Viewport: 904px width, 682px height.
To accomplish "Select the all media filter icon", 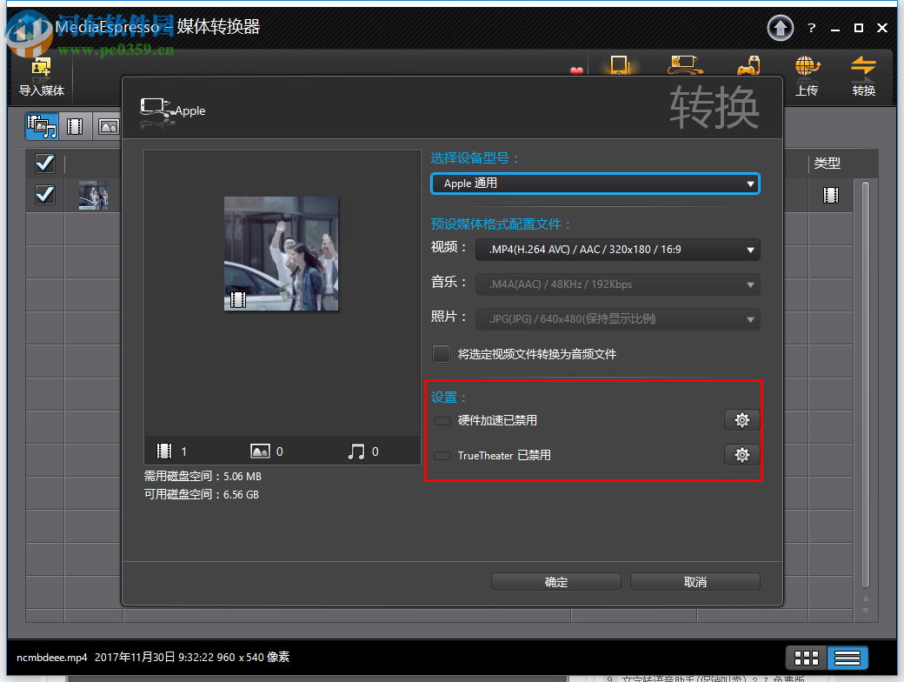I will pos(41,125).
